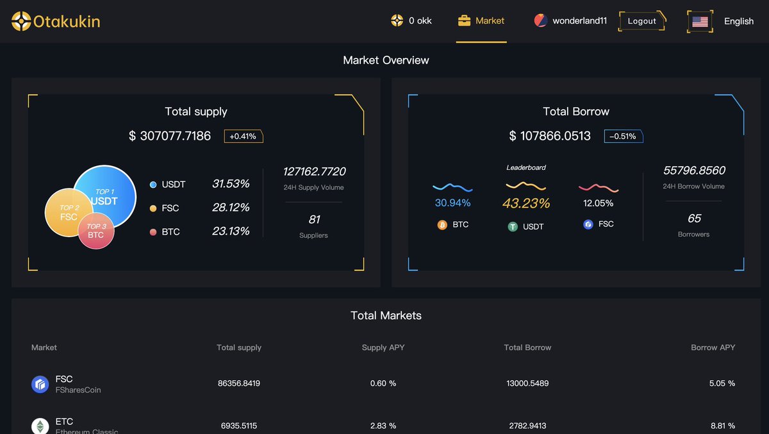The width and height of the screenshot is (769, 434).
Task: Open the Market tab
Action: 481,21
